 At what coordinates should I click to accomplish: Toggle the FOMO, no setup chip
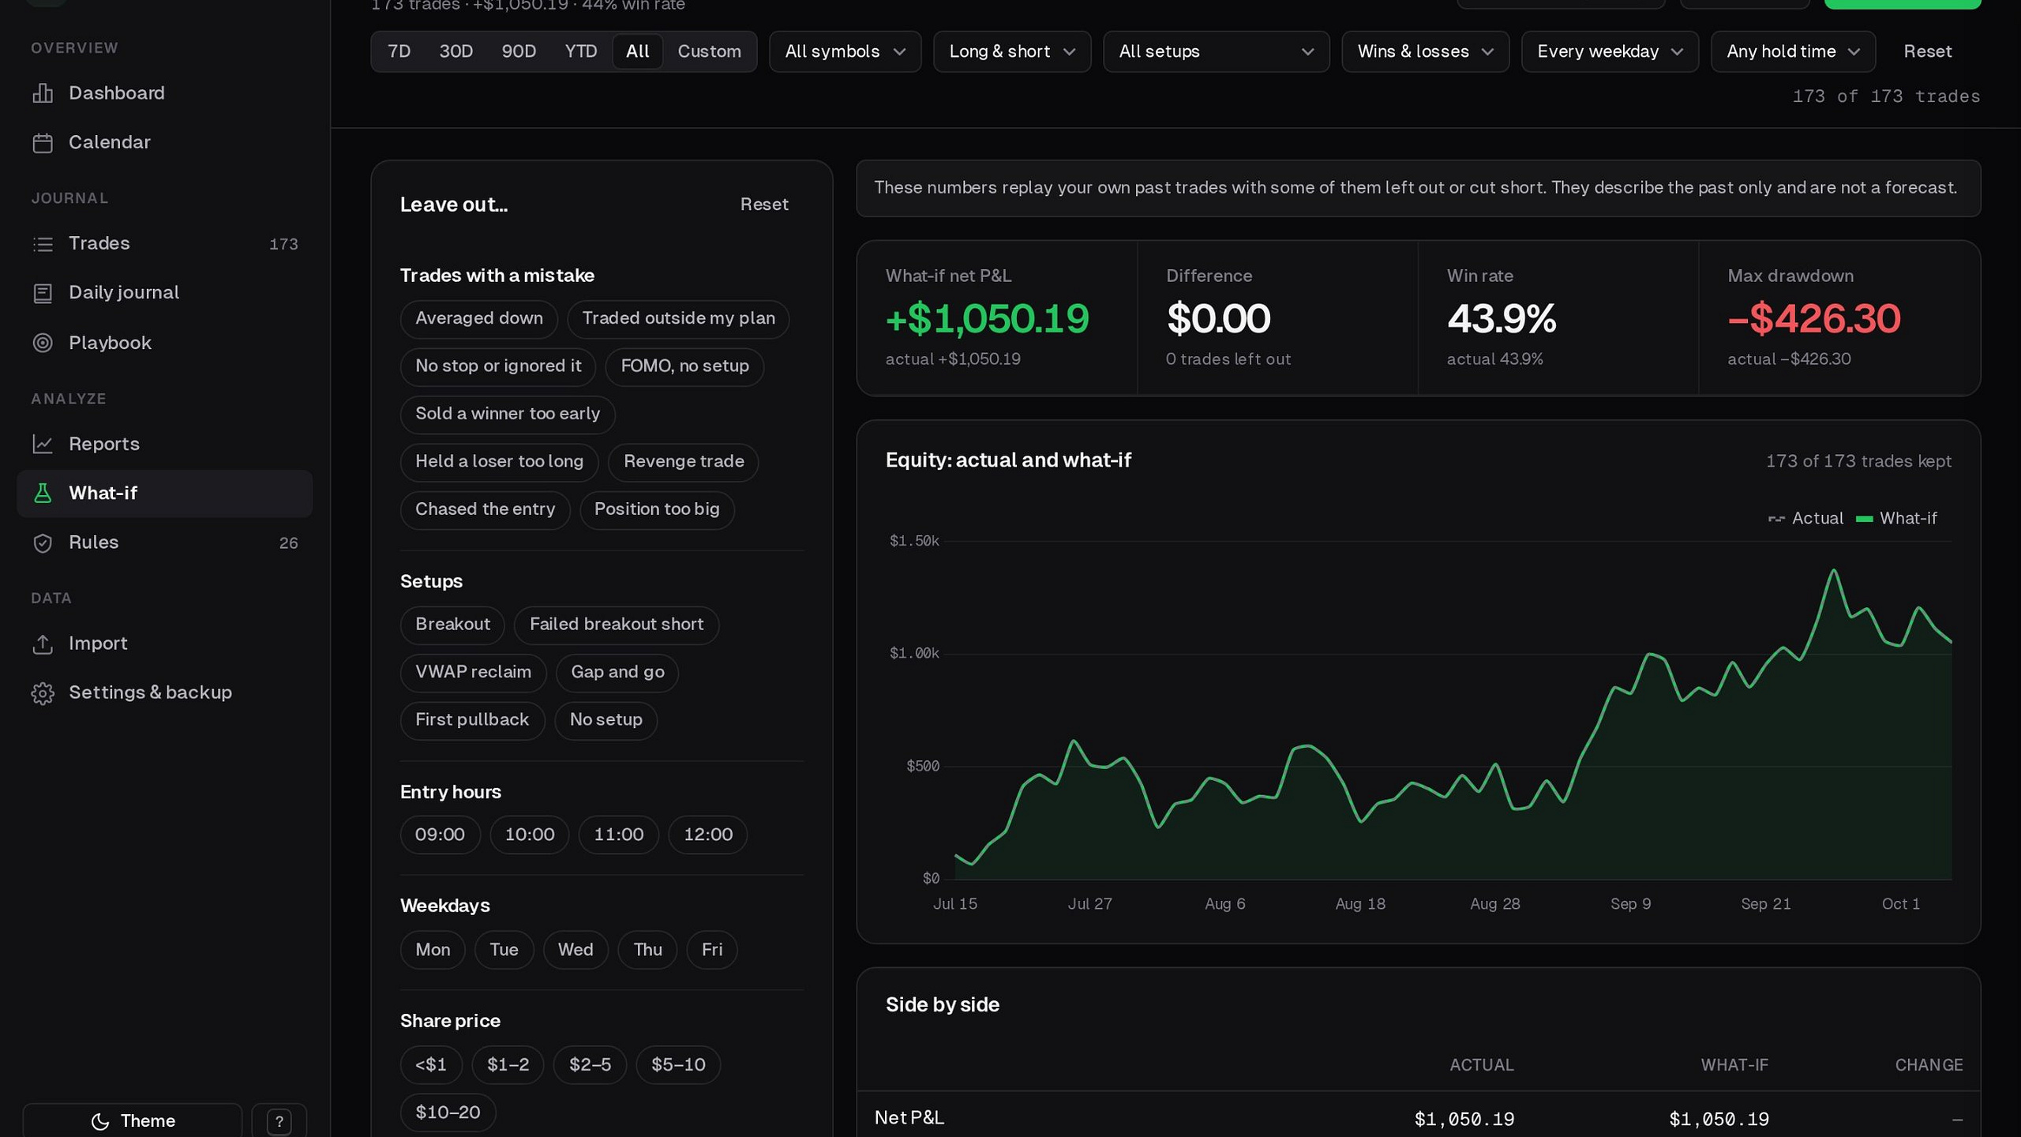click(x=684, y=366)
